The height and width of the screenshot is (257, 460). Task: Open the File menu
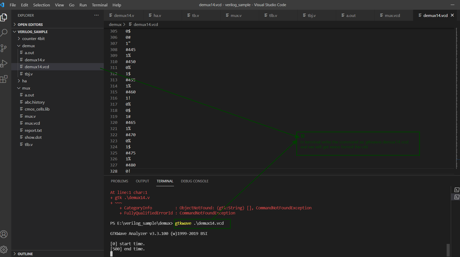(13, 5)
